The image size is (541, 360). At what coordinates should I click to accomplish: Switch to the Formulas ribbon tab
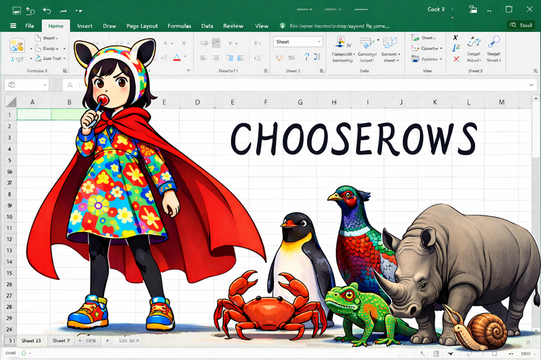pyautogui.click(x=179, y=26)
